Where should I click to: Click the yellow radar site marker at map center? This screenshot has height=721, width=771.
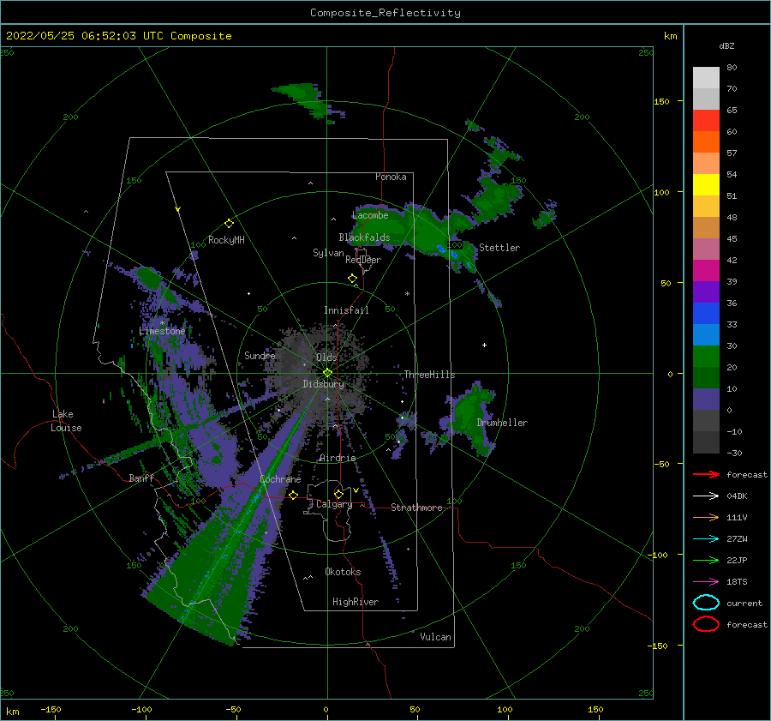point(327,373)
